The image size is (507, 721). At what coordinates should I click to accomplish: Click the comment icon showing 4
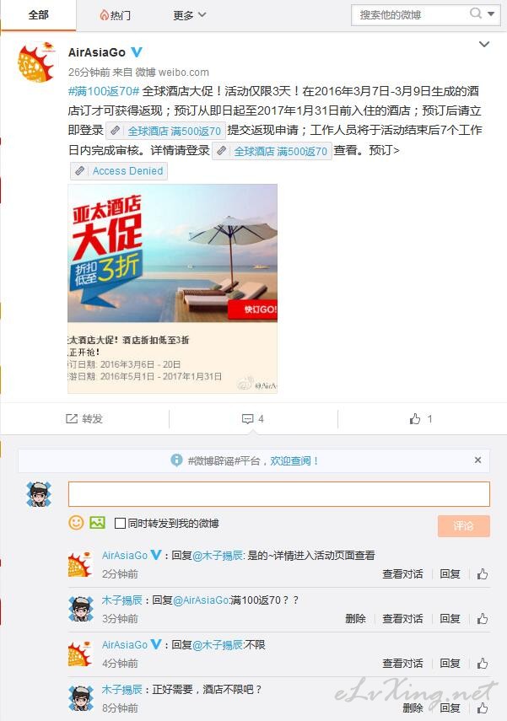pyautogui.click(x=247, y=419)
